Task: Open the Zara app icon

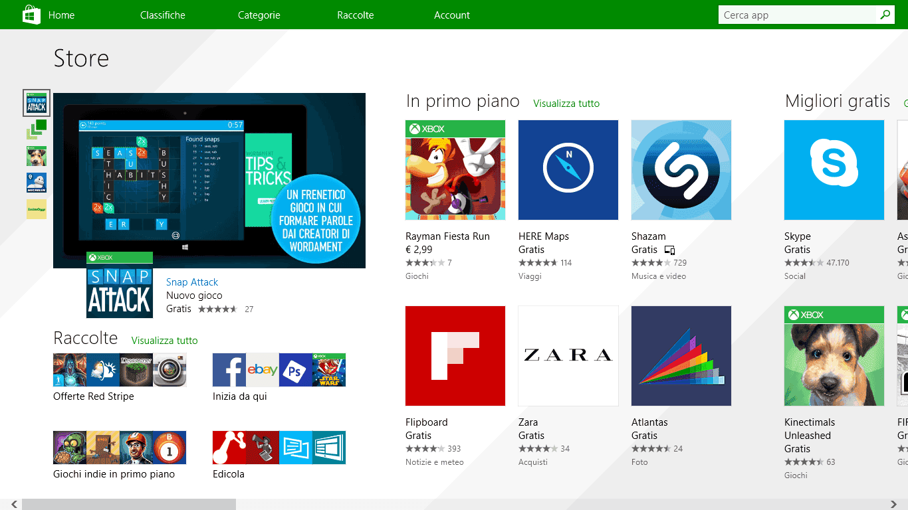Action: (x=568, y=356)
